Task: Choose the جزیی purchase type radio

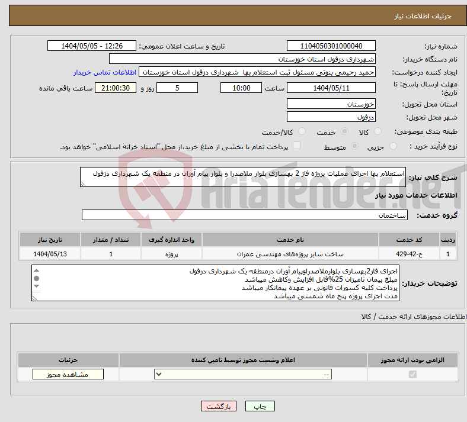Action: pyautogui.click(x=393, y=146)
